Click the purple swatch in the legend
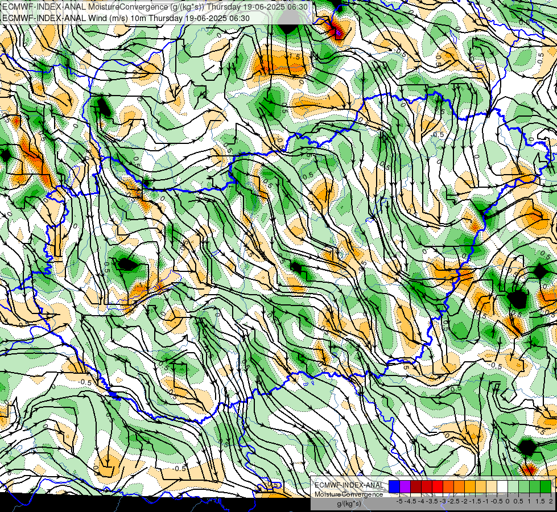The height and width of the screenshot is (512, 557). point(405,487)
